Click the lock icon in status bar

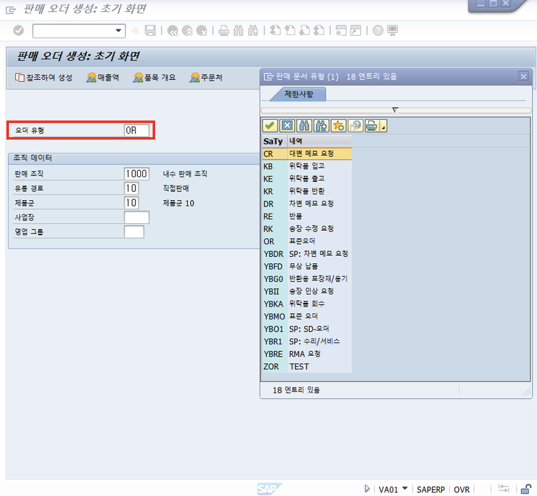point(526,489)
